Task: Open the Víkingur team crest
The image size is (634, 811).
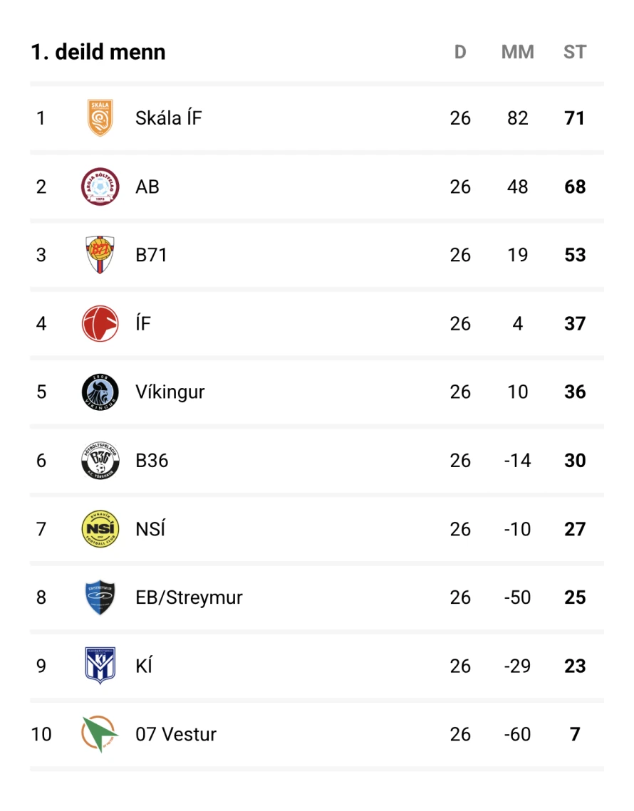Action: click(100, 392)
